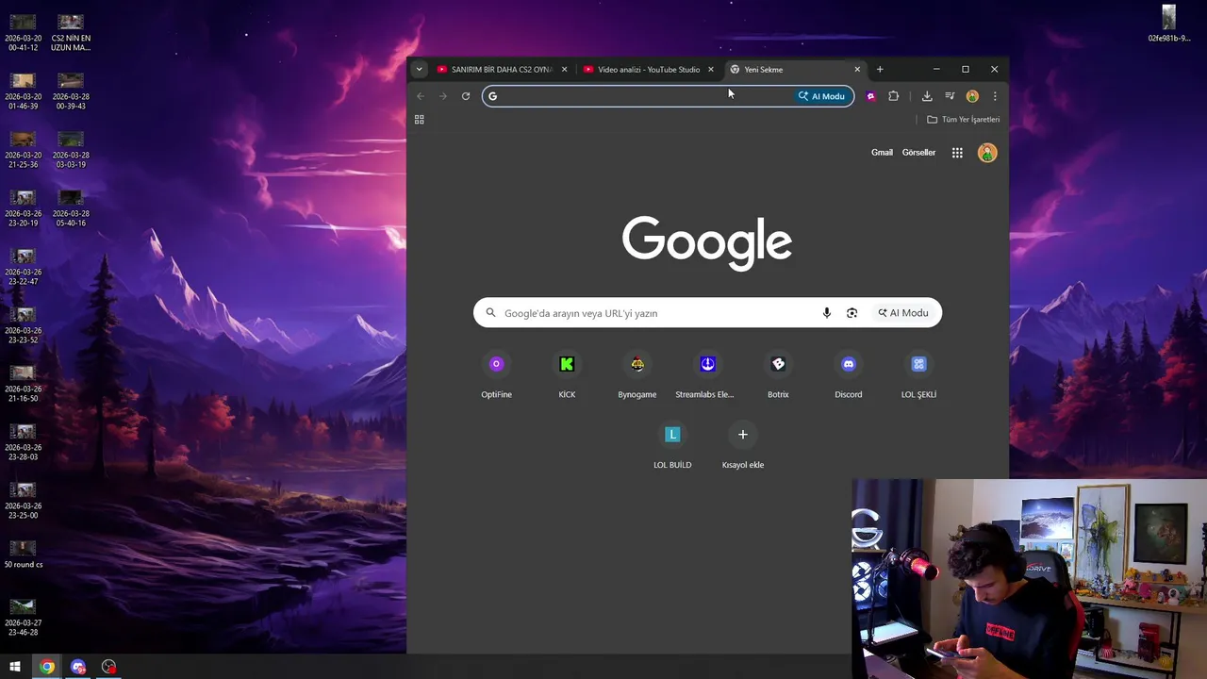Select desktop file 2026-03-26 21-16-50
1207x679 pixels.
click(23, 384)
